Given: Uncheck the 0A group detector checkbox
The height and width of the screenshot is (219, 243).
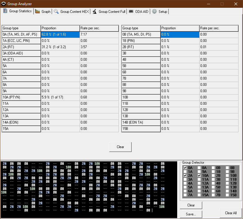Looking at the screenshot, I should (185, 168).
